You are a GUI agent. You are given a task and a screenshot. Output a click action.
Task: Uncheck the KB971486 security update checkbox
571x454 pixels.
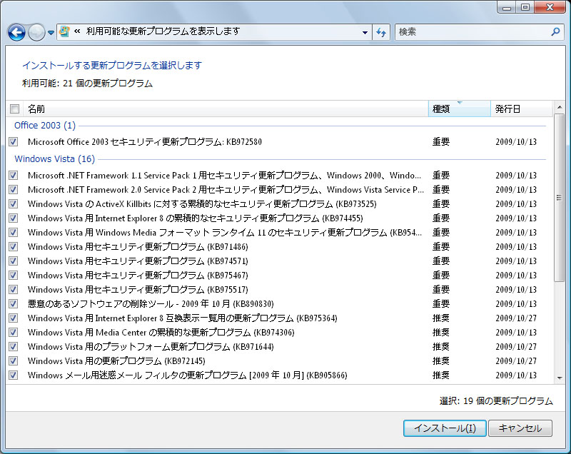coord(14,246)
